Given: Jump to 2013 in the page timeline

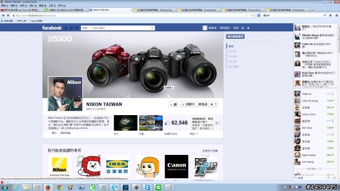Looking at the screenshot, I should (232, 51).
